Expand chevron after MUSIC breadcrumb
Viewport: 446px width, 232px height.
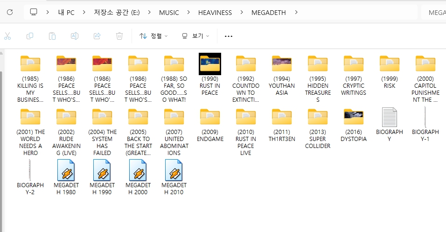(x=188, y=12)
